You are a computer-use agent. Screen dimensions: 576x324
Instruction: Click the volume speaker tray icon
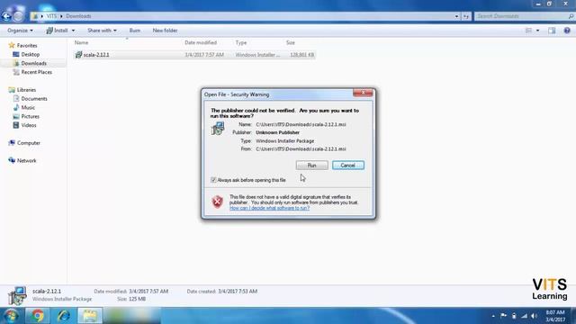coord(534,316)
